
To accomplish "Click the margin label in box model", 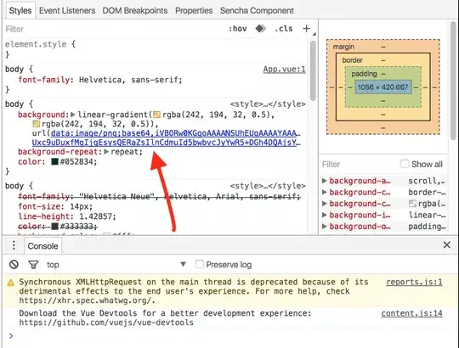I will pos(343,47).
